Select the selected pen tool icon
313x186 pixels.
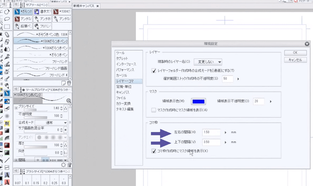tap(7, 93)
